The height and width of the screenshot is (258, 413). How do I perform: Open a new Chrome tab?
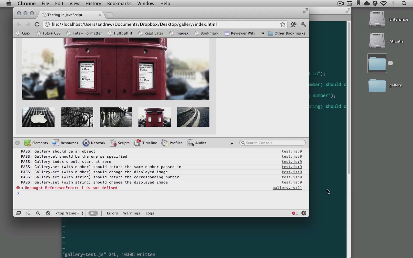(110, 15)
